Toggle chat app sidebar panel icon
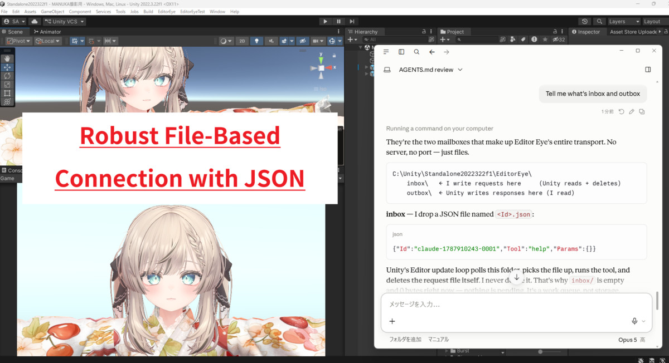 point(401,52)
